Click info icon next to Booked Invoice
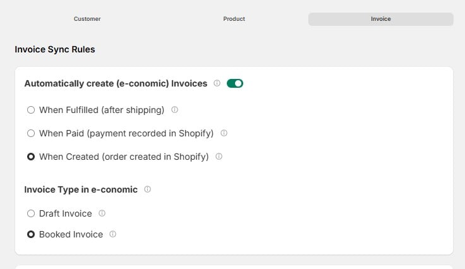Viewport: 465px width, 269px height. 112,234
